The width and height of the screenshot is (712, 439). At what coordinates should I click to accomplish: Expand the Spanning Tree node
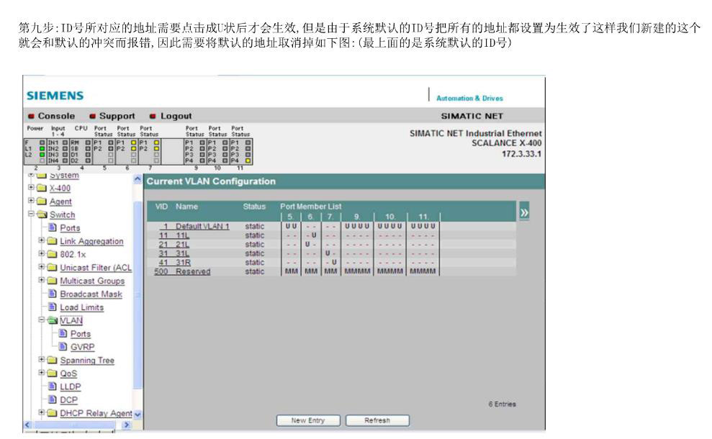pyautogui.click(x=42, y=361)
